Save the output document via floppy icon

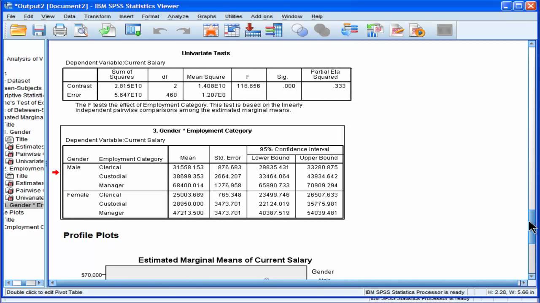39,31
